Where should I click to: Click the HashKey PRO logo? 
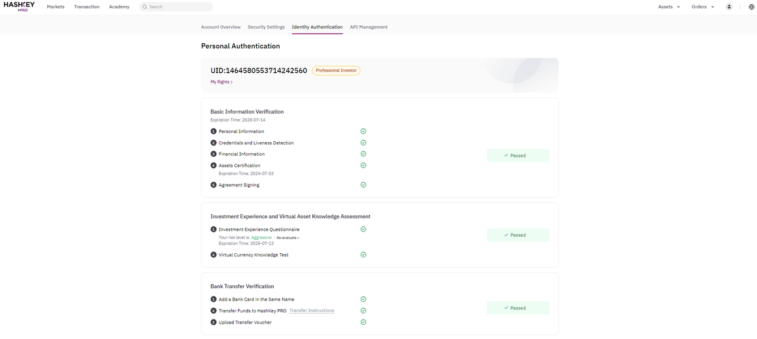click(19, 7)
